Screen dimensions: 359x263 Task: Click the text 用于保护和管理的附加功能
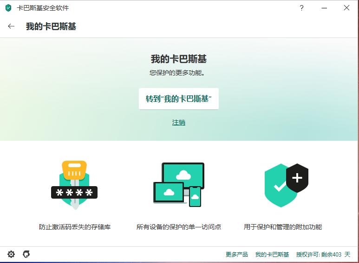pyautogui.click(x=283, y=227)
